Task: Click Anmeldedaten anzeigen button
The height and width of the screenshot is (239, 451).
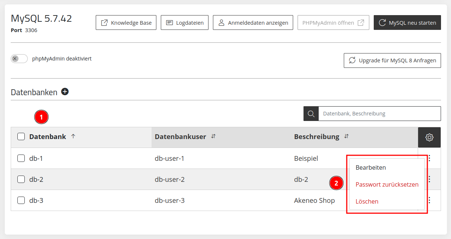Action: pos(253,22)
